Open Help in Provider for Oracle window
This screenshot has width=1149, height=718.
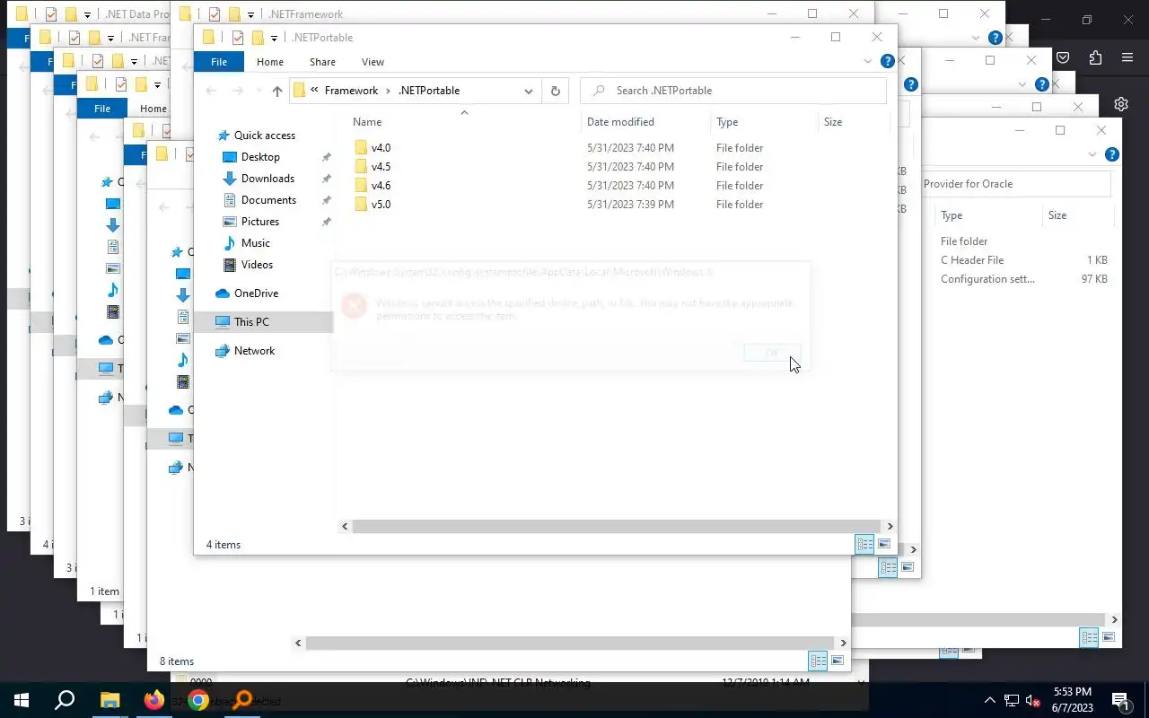tap(1112, 154)
